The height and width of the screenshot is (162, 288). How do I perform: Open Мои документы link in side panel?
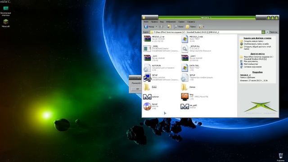[251, 61]
